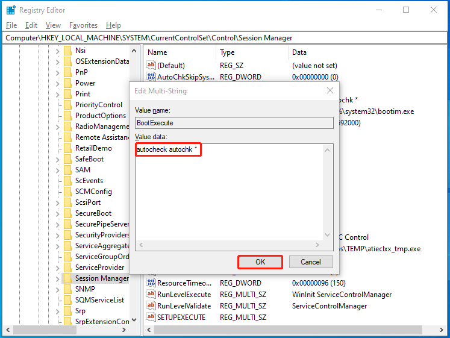Select the ScsiPort folder icon
Viewport: 450px width, 338px height.
point(67,202)
